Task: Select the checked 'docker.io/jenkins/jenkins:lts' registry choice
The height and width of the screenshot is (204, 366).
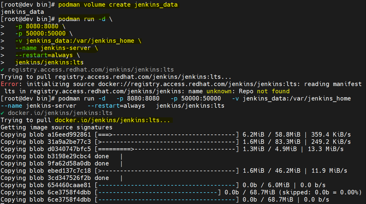Action: (x=60, y=113)
